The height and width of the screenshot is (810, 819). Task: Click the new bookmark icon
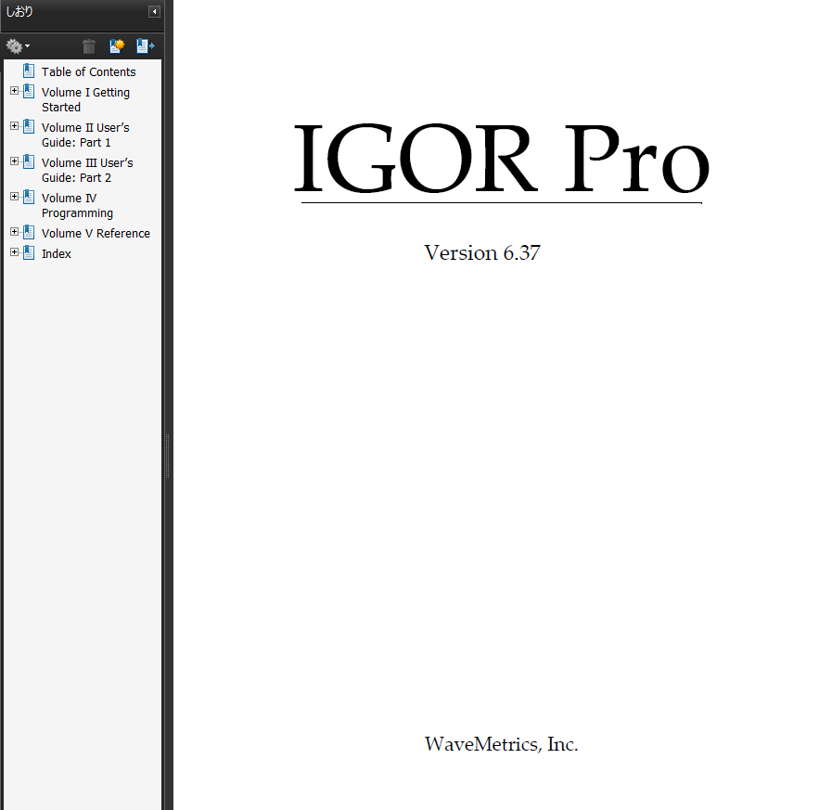point(117,46)
